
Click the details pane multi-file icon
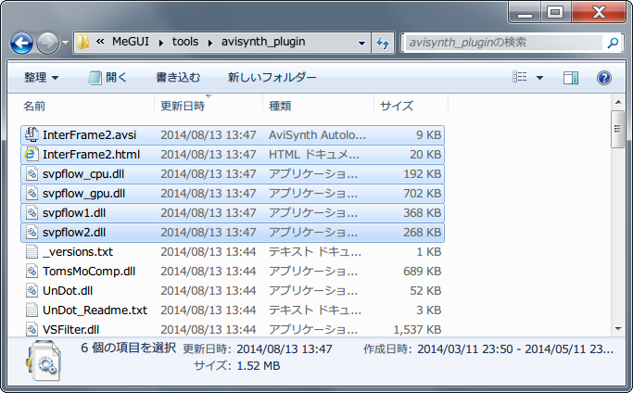44,361
